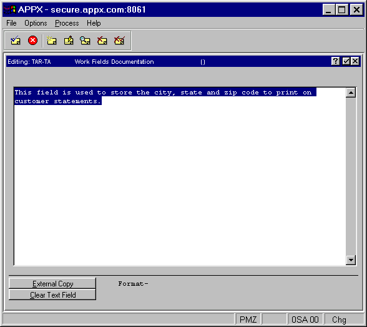Click the highlighted text 'customer statements.'

58,101
